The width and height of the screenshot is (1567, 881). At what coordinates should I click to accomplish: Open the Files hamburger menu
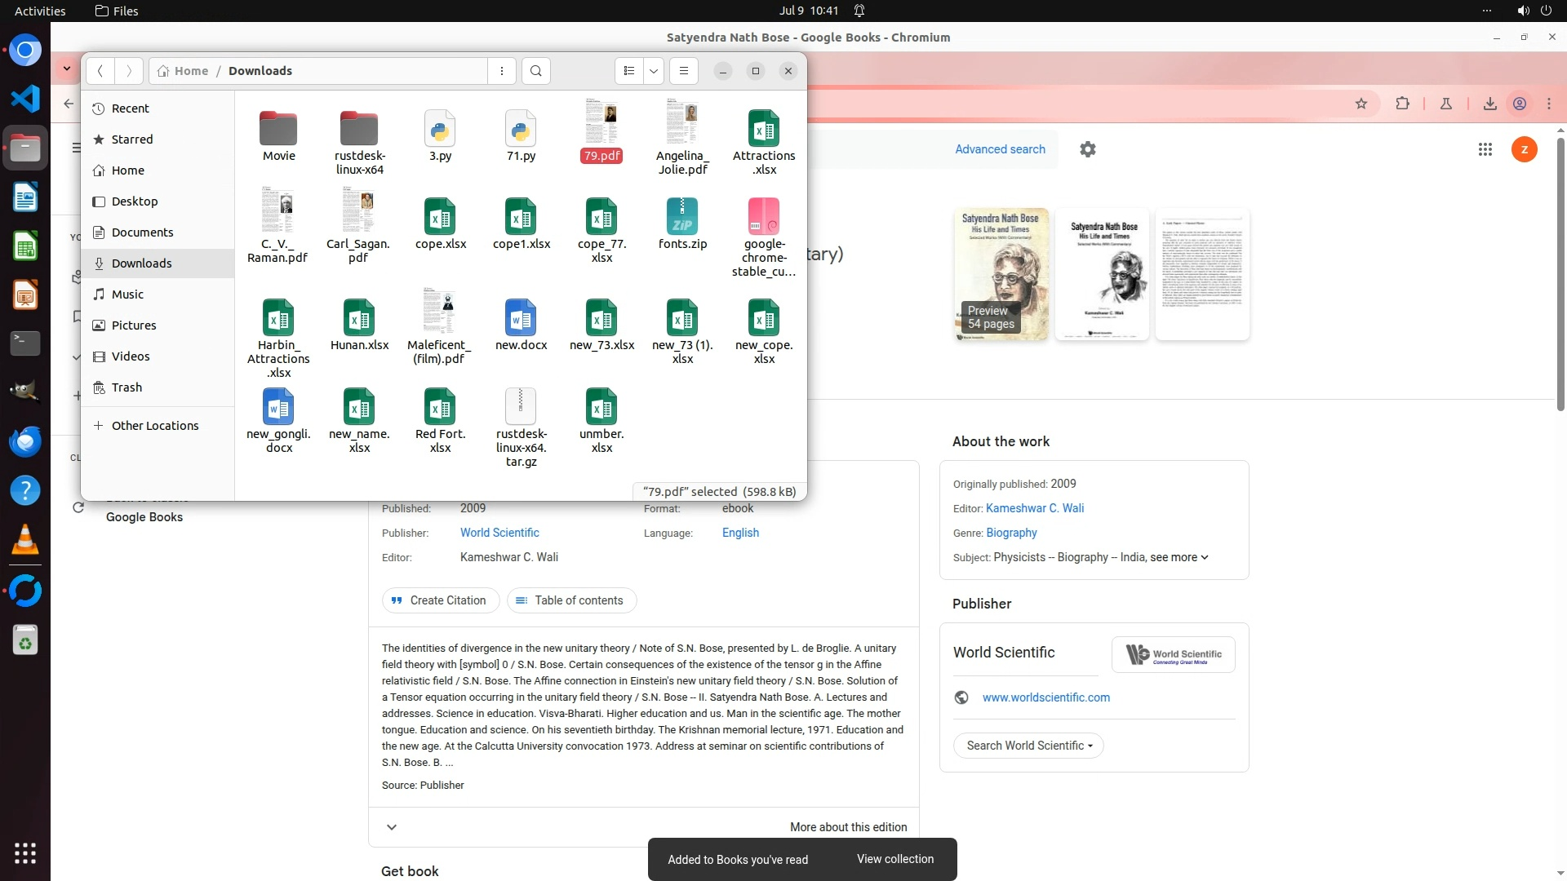pos(684,71)
